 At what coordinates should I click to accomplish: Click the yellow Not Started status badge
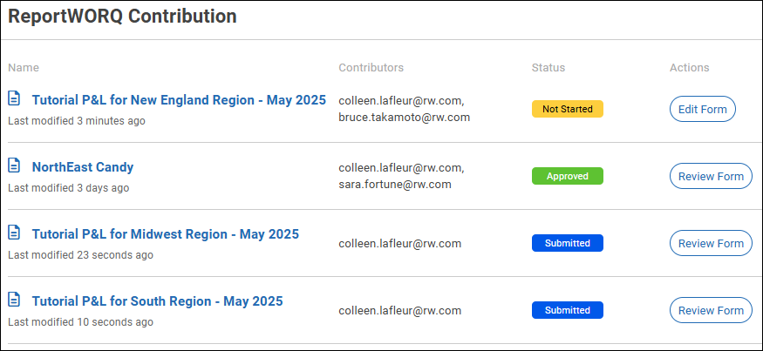point(567,109)
